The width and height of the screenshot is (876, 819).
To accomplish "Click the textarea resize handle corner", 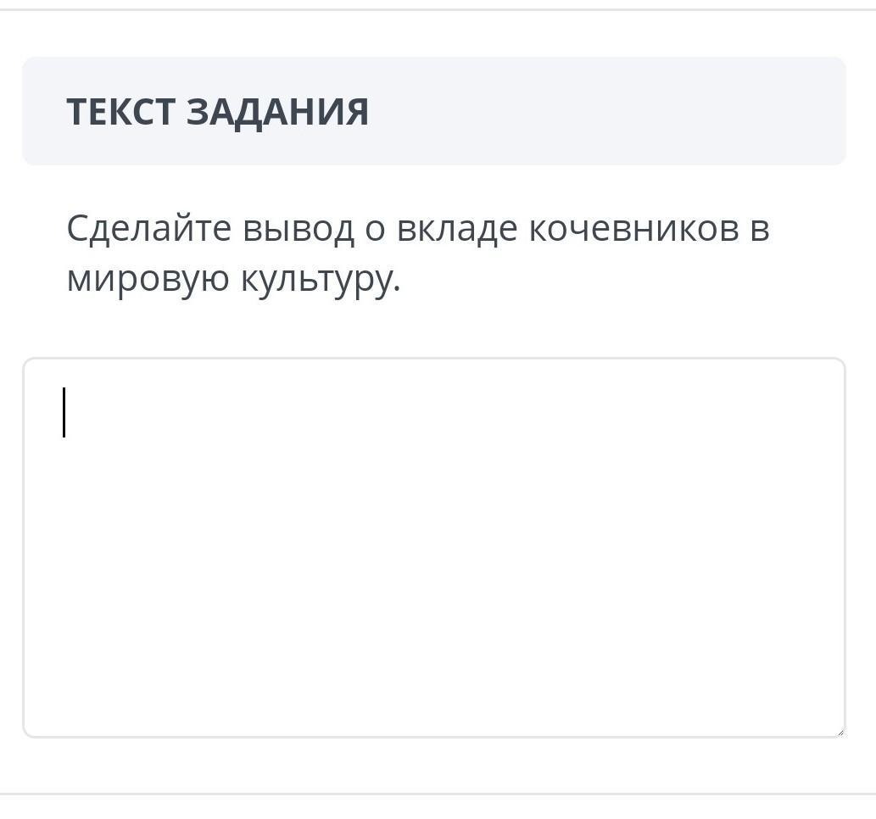I will [x=840, y=733].
